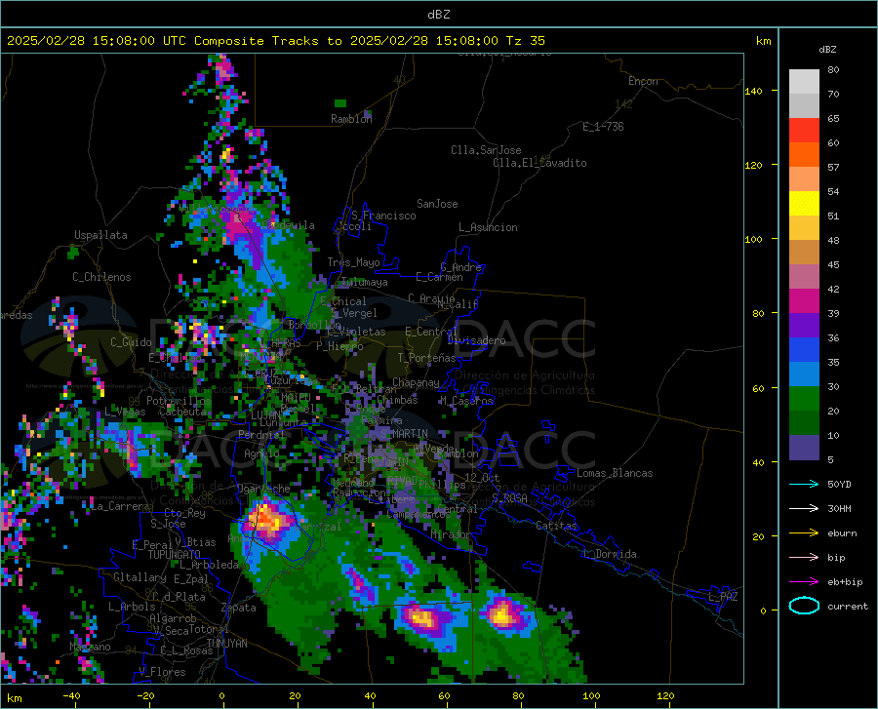Screen dimensions: 878x709
Task: Click the Catitas location label
Action: tap(556, 526)
